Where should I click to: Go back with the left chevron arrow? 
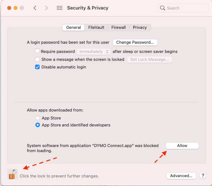coord(35,8)
